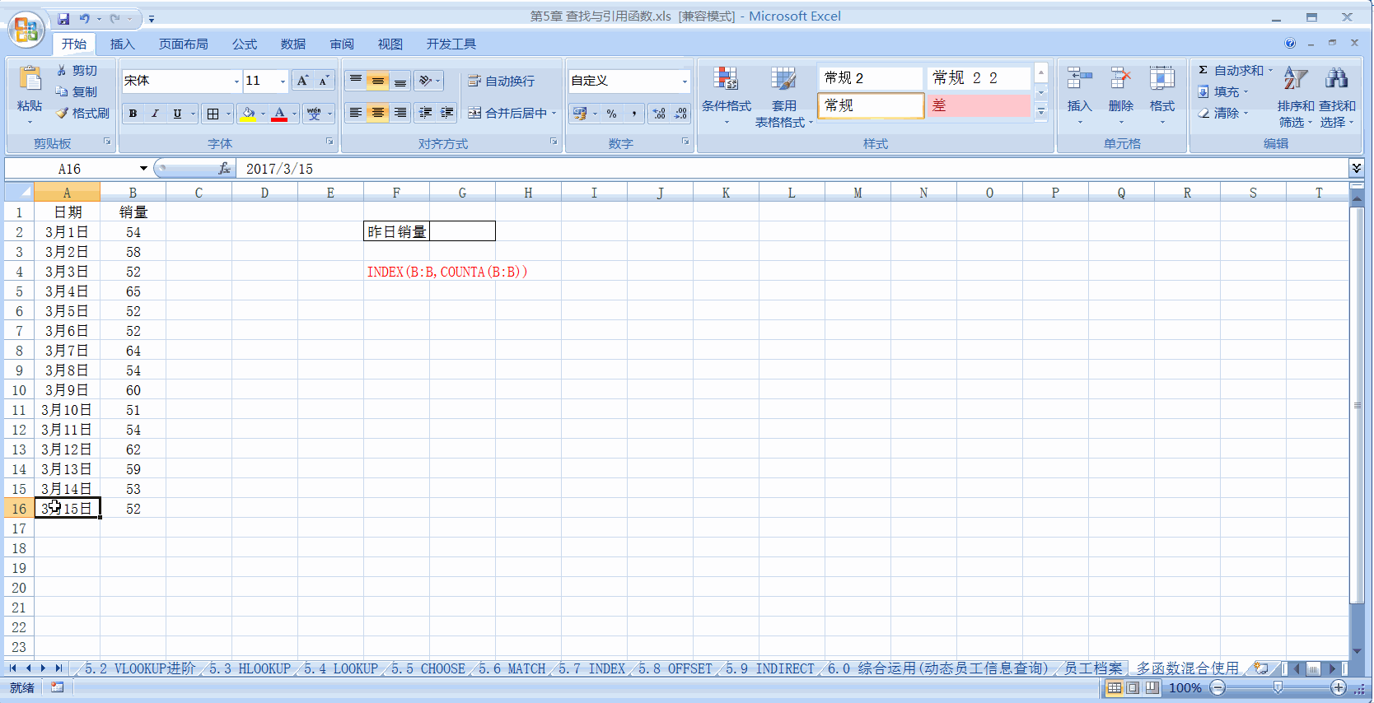Switch to the Formulas 公式 tab

coord(244,44)
